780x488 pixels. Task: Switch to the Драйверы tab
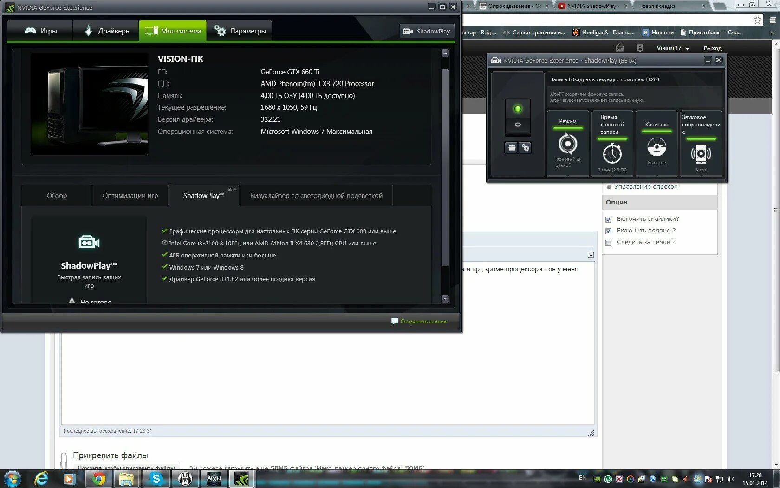coord(107,31)
